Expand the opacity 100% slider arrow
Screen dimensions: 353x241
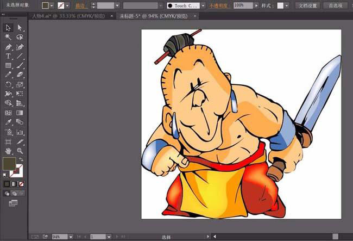[256, 5]
